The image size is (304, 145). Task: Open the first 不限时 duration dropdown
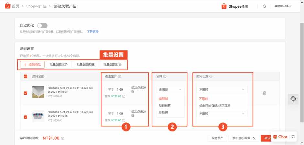(x=222, y=89)
